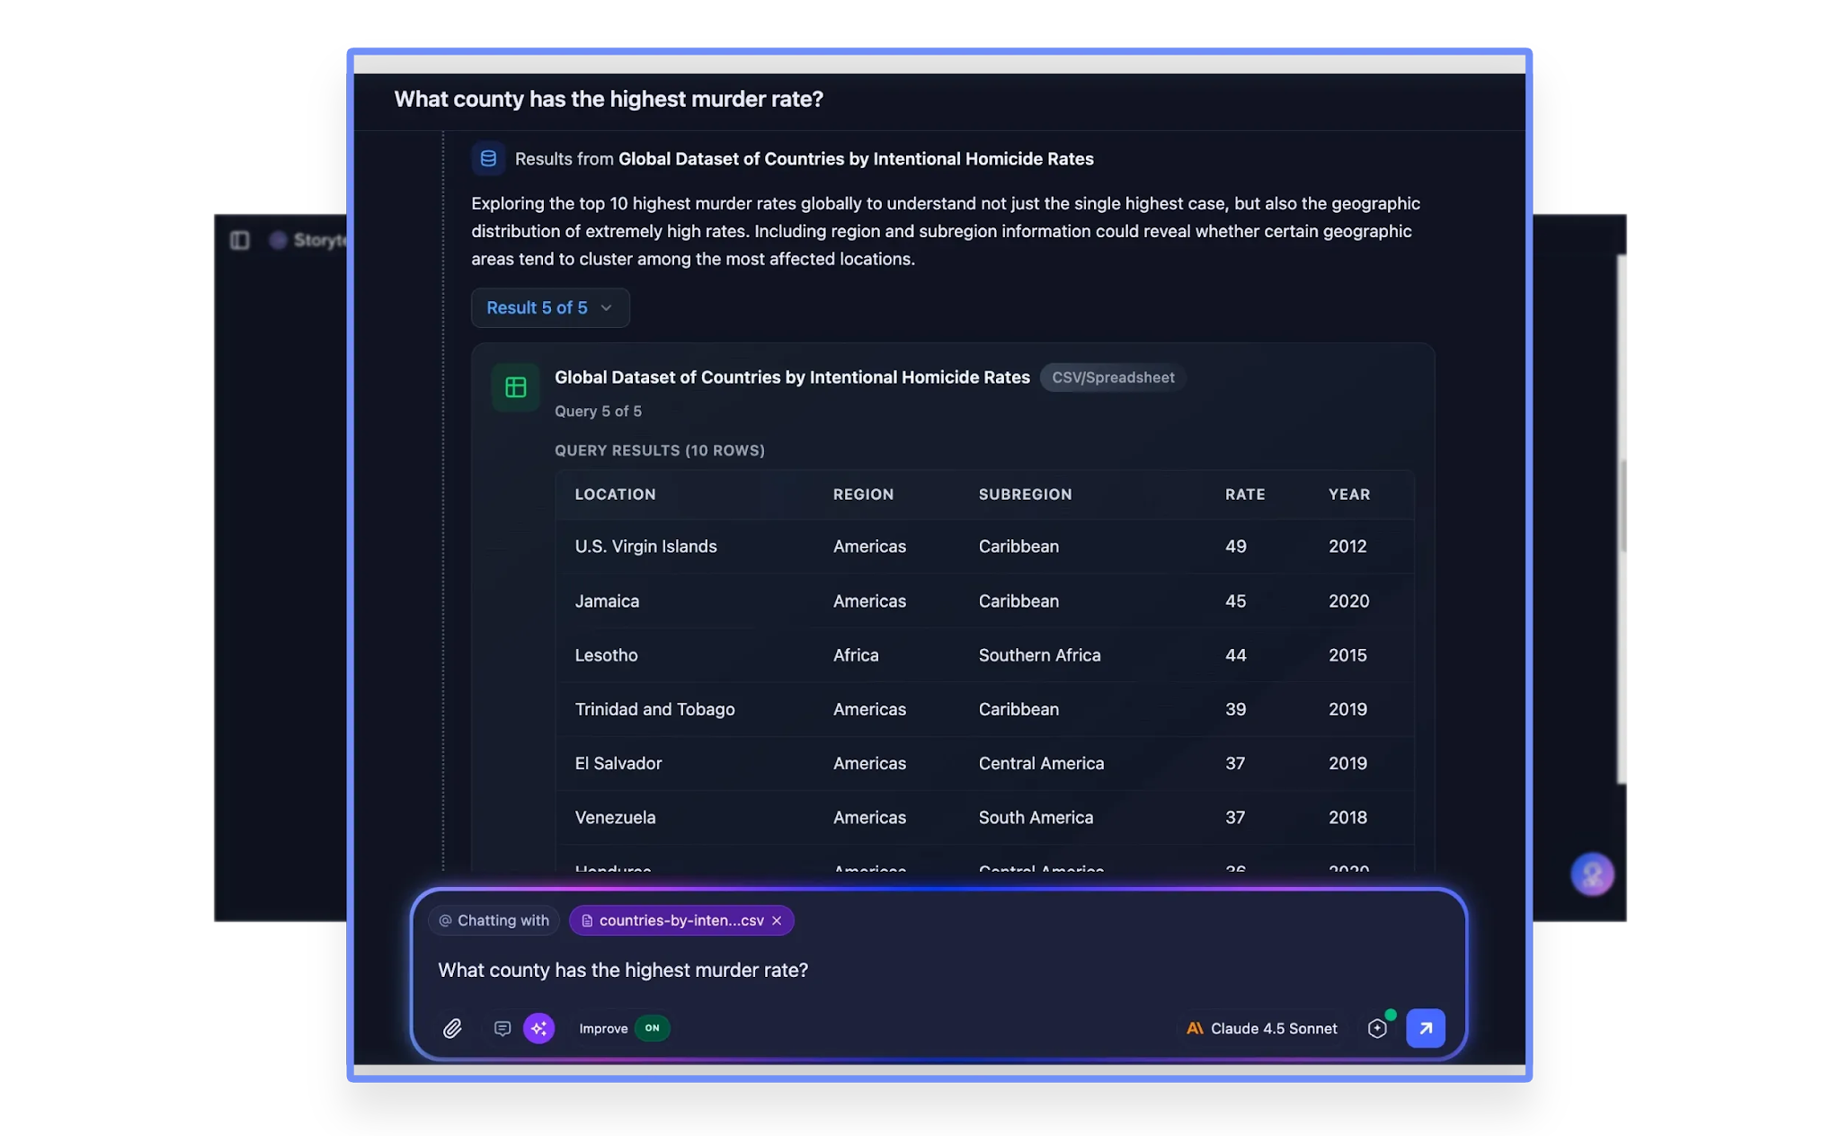This screenshot has width=1841, height=1136.
Task: Click the CSV/Spreadsheet badge
Action: click(x=1112, y=377)
